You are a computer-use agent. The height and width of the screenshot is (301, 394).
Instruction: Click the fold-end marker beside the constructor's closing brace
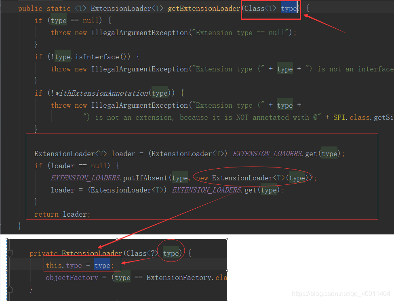click(10, 289)
